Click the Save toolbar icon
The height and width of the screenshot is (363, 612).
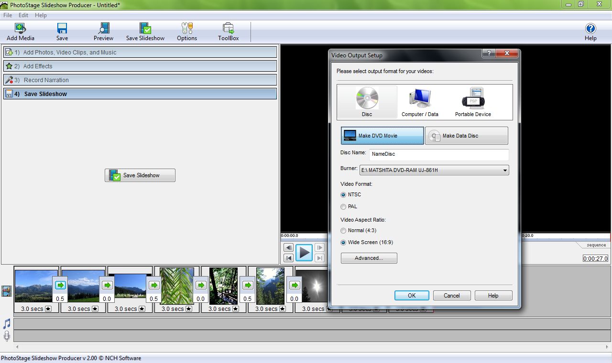pos(62,32)
